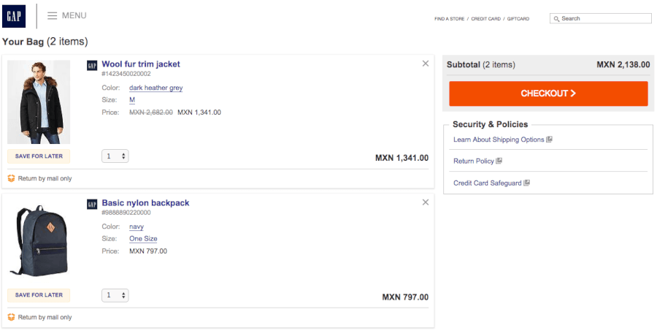Image resolution: width=657 pixels, height=331 pixels.
Task: Open the jacket product thumbnail
Action: (39, 102)
